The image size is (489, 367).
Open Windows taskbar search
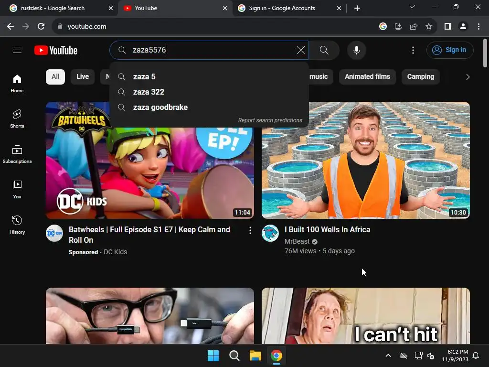(x=234, y=356)
